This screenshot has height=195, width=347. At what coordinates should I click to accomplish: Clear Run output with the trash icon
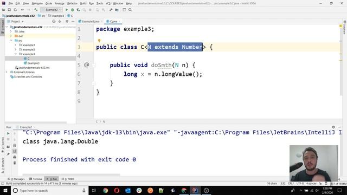(x=15, y=163)
